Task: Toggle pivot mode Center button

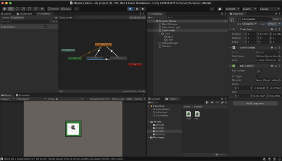Action: pyautogui.click(x=53, y=9)
